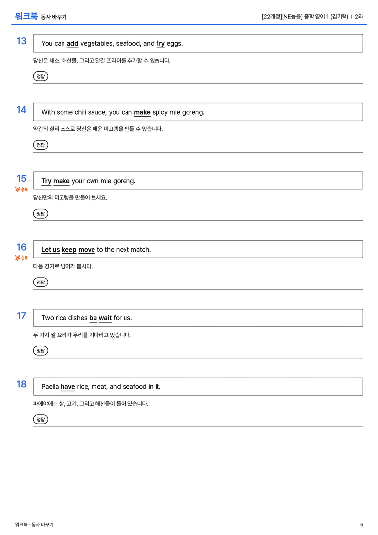The image size is (378, 535).
Task: Click question number 18
Action: (21, 384)
